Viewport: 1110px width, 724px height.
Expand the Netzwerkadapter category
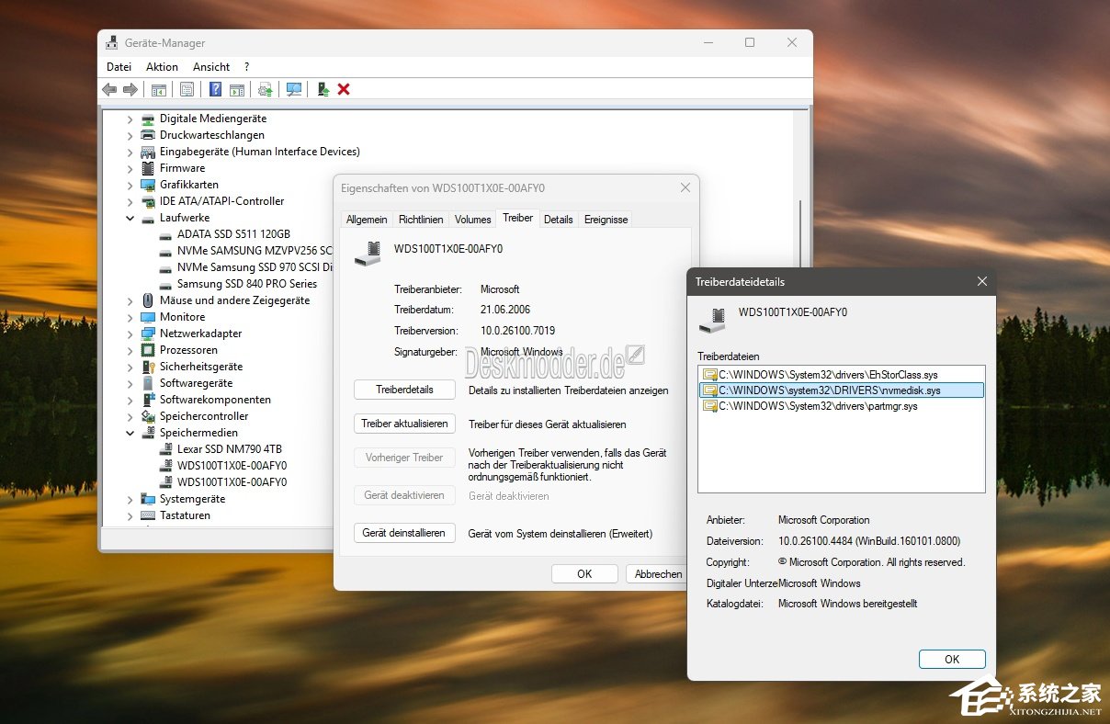(130, 334)
